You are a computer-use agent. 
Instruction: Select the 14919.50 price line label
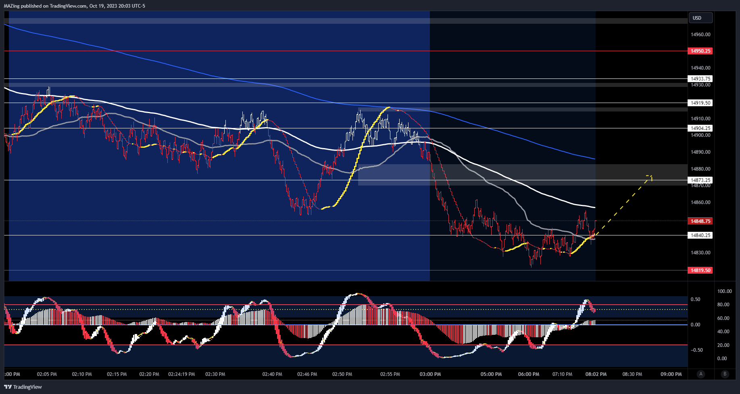tap(700, 103)
